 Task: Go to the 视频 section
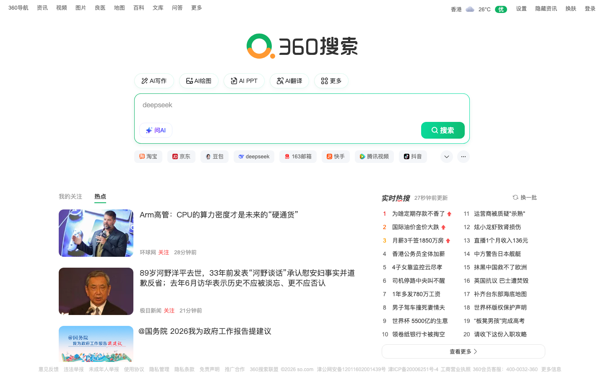tap(62, 8)
